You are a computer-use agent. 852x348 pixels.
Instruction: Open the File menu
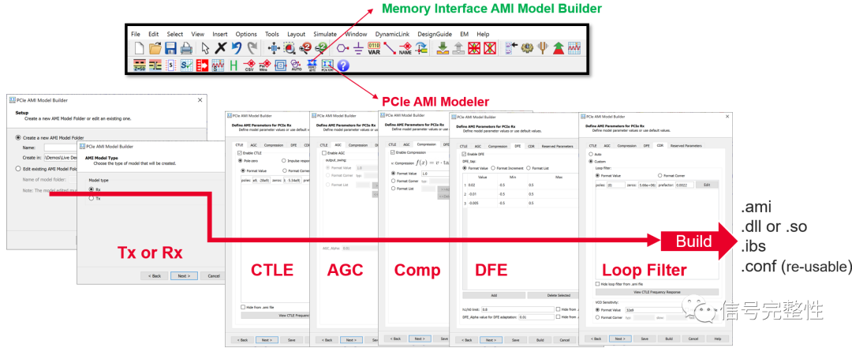[x=136, y=34]
